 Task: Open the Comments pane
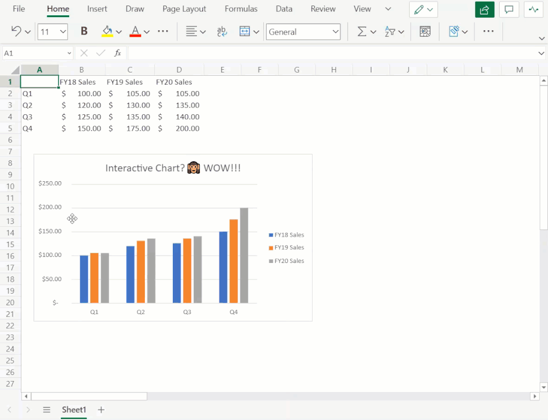click(509, 9)
